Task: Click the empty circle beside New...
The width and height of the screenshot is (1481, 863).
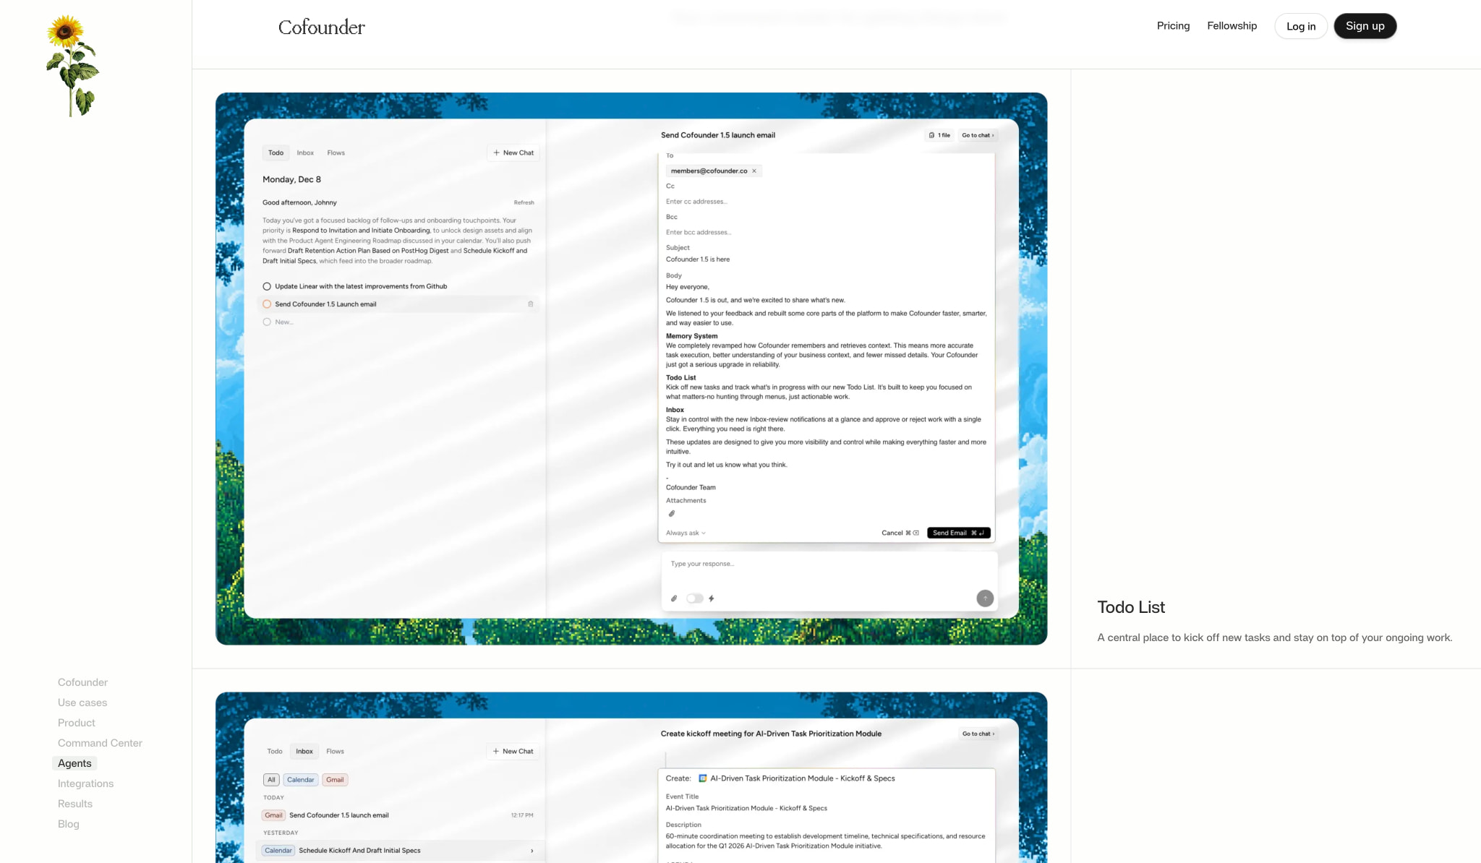Action: coord(267,322)
